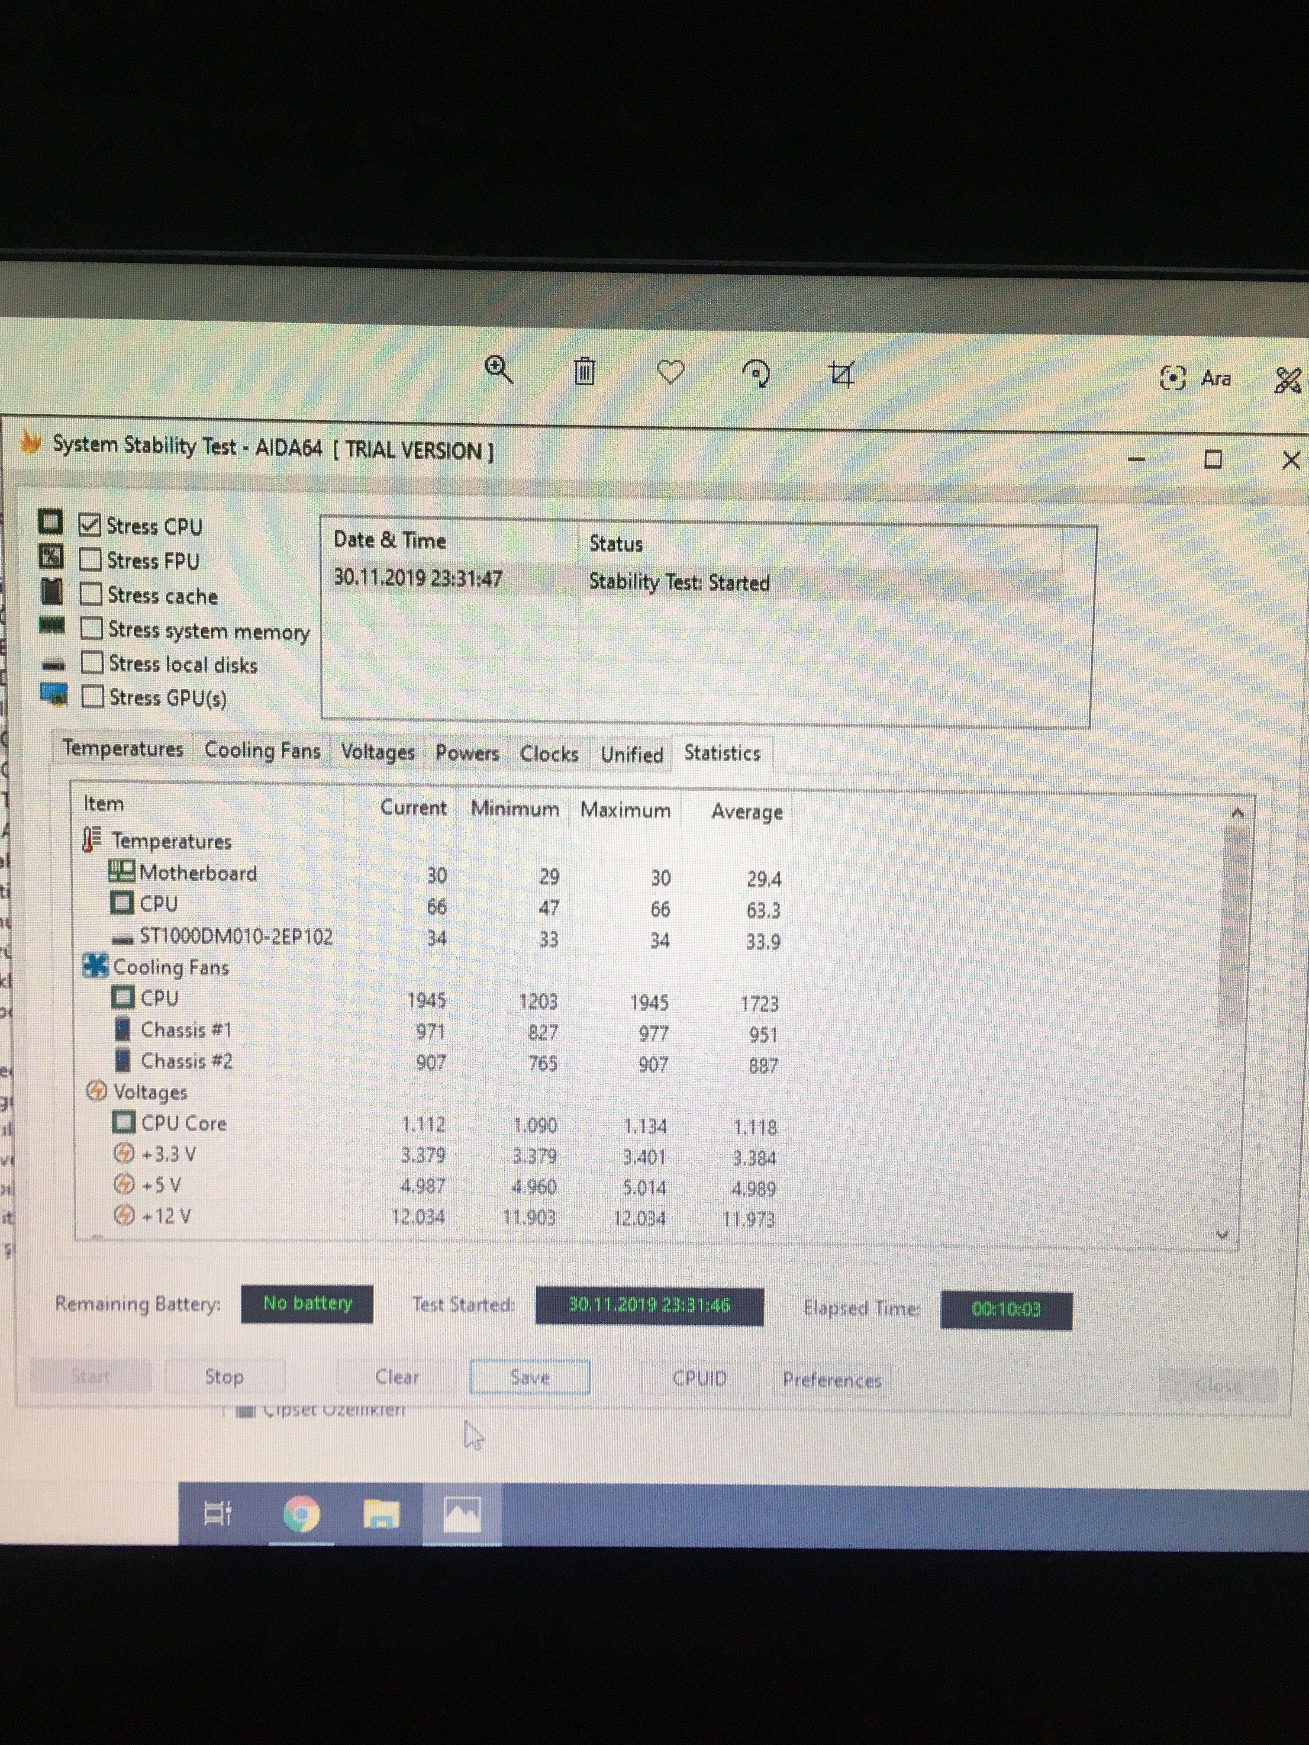Image resolution: width=1309 pixels, height=1745 pixels.
Task: Click the zoom magnifier icon in photo toolbar
Action: (x=499, y=368)
